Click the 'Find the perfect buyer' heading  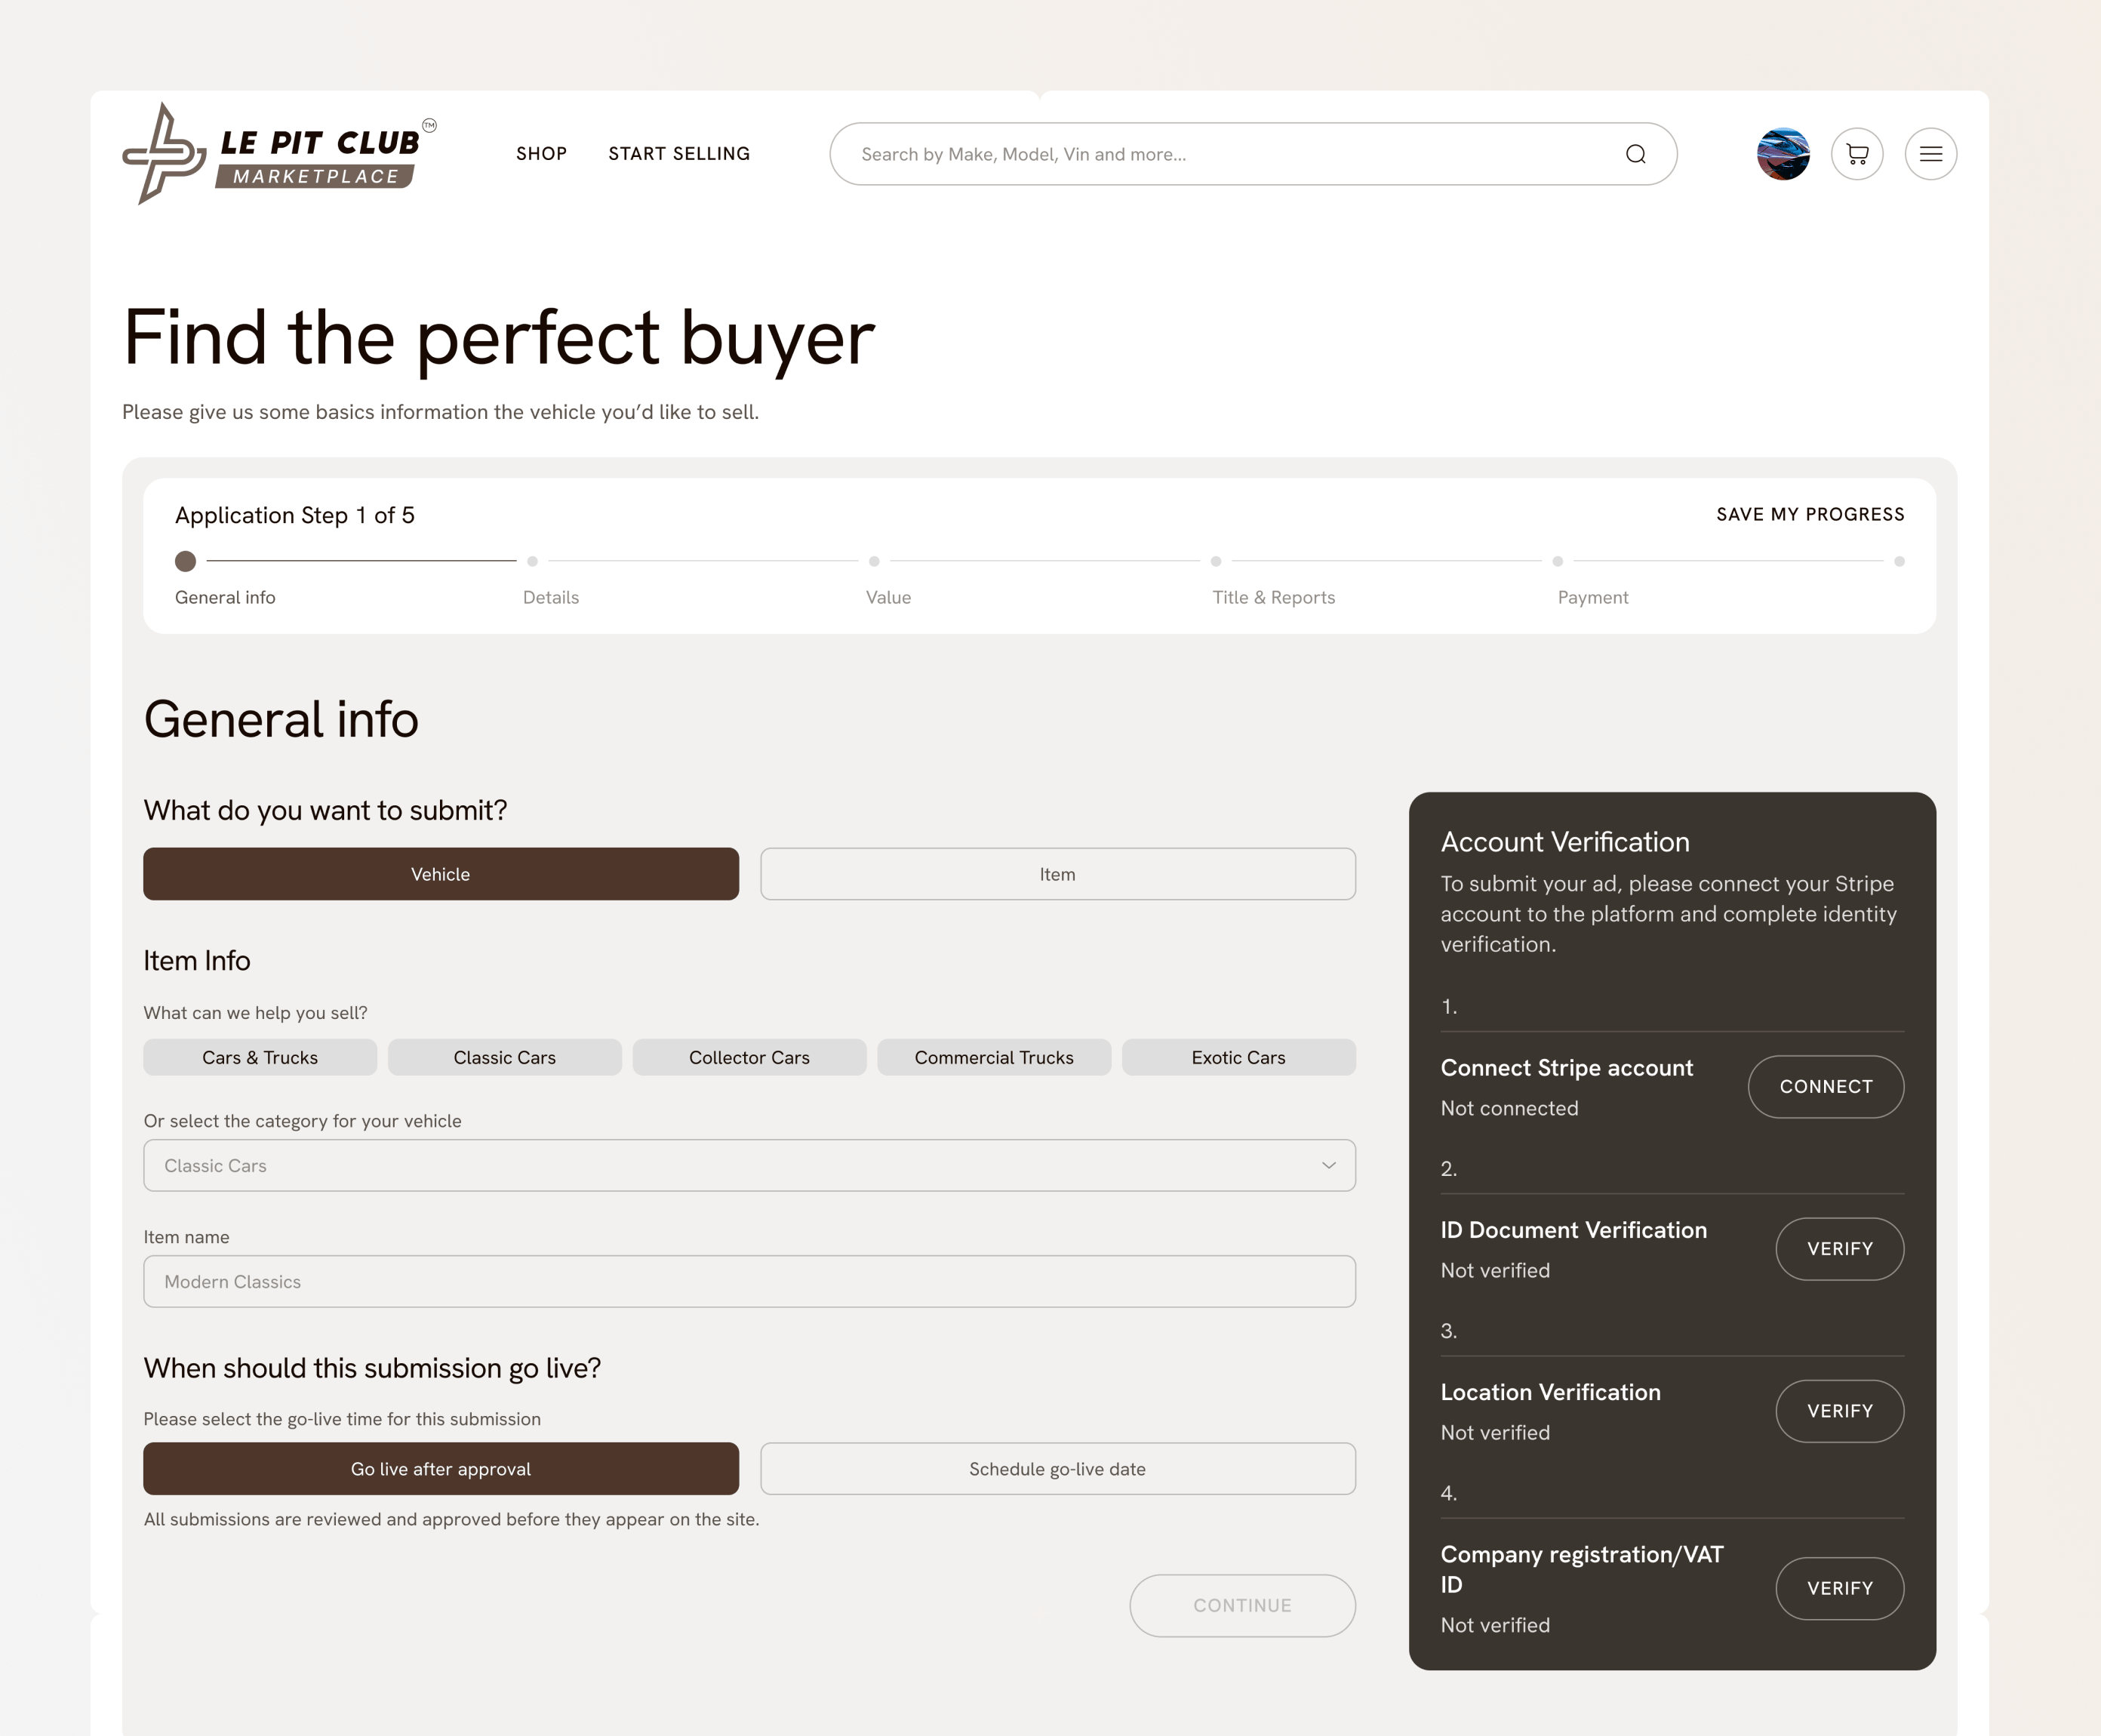[x=498, y=338]
